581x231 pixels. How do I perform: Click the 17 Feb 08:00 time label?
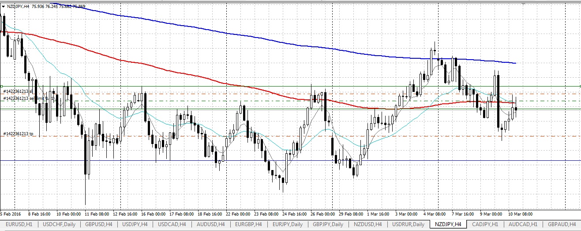coord(181,214)
